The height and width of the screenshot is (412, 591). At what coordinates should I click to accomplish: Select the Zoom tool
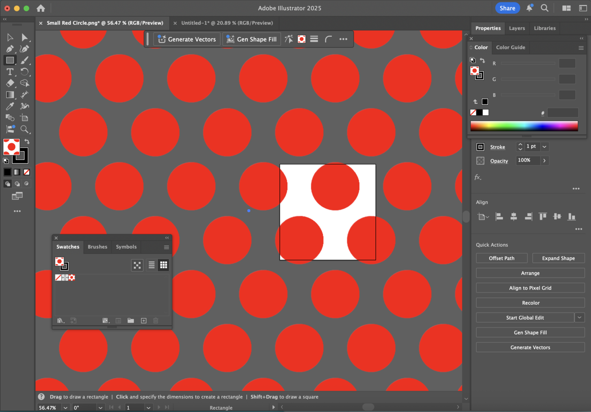tap(25, 129)
